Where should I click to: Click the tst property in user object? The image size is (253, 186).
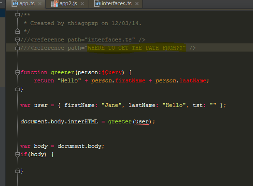pyautogui.click(x=197, y=106)
